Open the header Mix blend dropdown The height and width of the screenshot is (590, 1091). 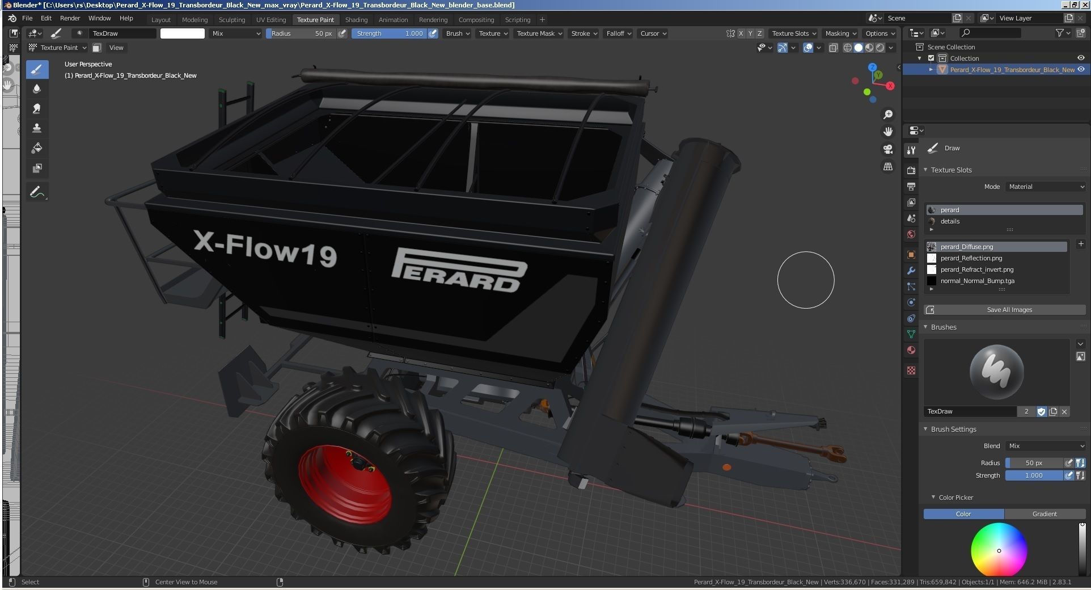236,33
